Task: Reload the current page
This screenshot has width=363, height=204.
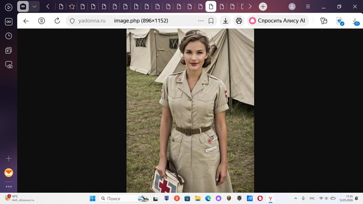Action: (57, 21)
